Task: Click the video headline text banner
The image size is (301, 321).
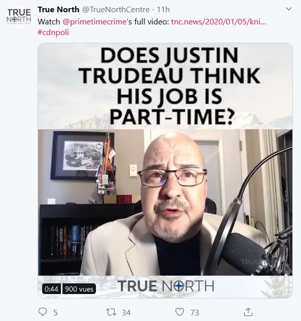Action: pos(170,86)
